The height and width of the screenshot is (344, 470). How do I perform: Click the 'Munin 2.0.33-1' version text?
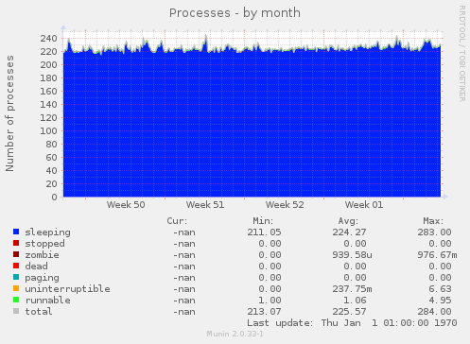pyautogui.click(x=235, y=334)
